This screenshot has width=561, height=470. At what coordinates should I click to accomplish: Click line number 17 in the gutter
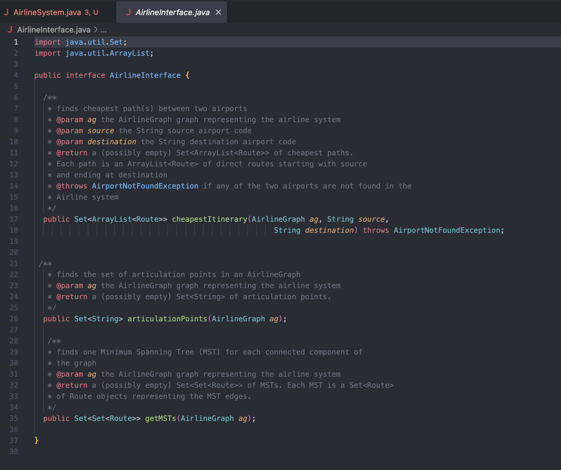pos(14,219)
